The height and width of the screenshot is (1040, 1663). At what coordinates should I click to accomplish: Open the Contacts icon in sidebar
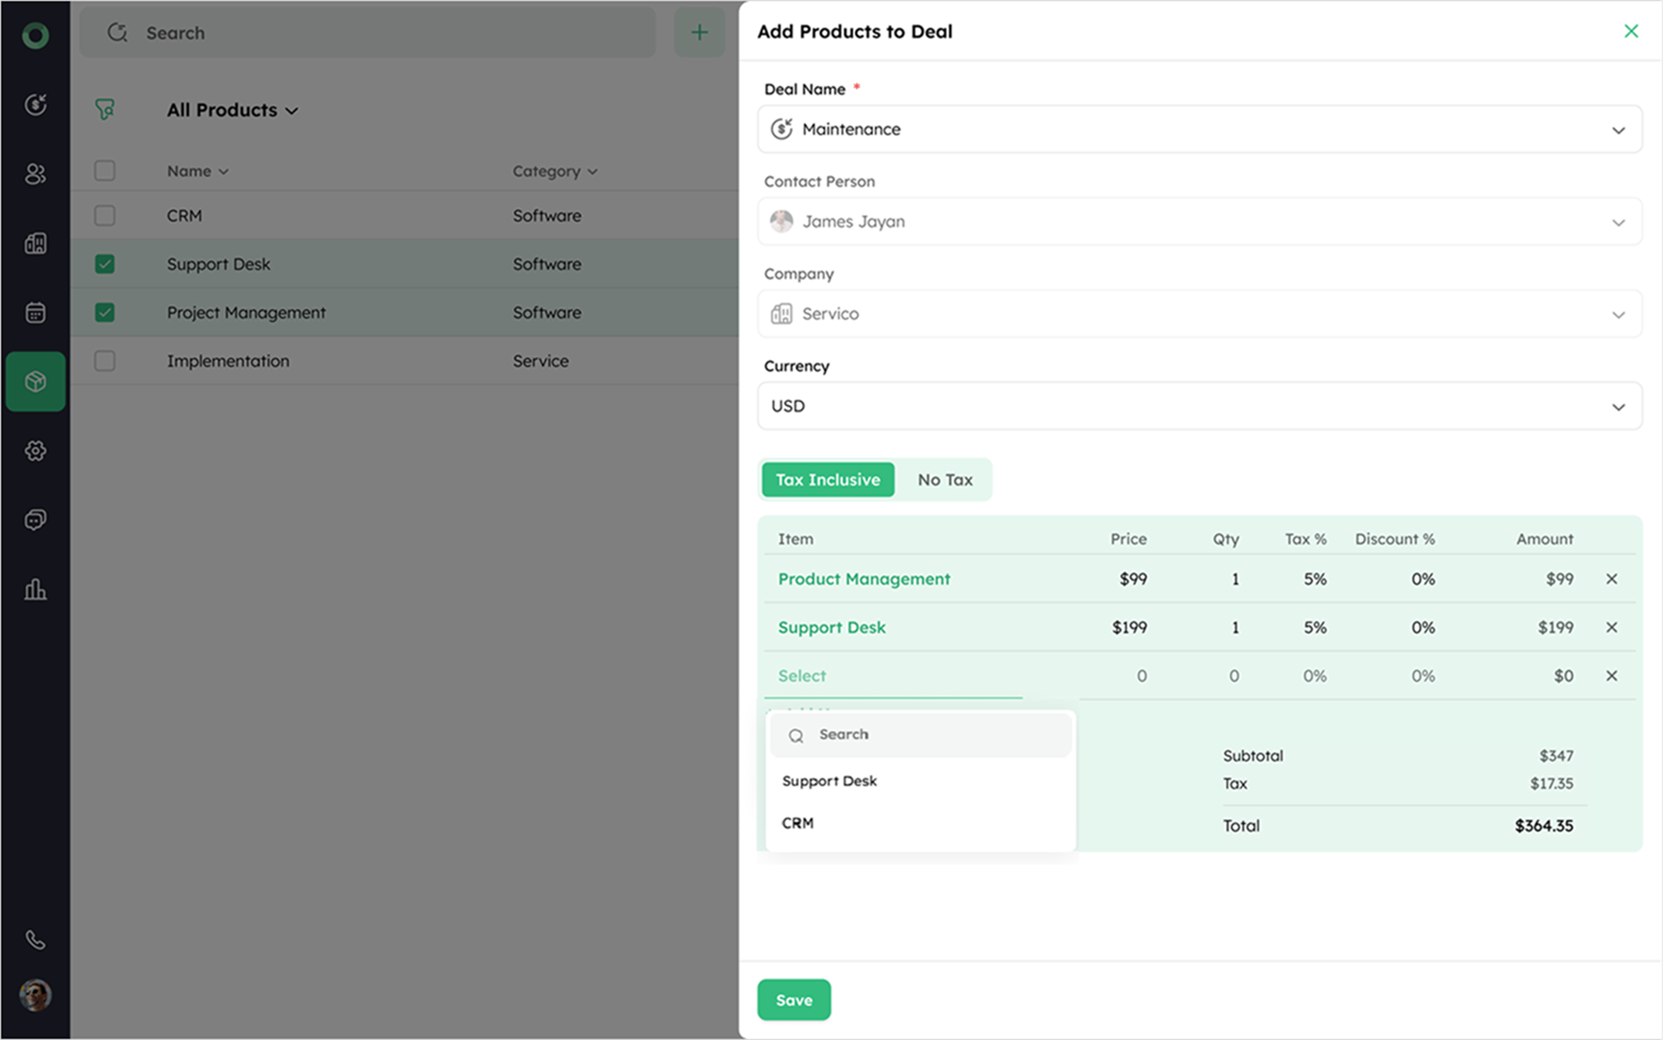[35, 174]
